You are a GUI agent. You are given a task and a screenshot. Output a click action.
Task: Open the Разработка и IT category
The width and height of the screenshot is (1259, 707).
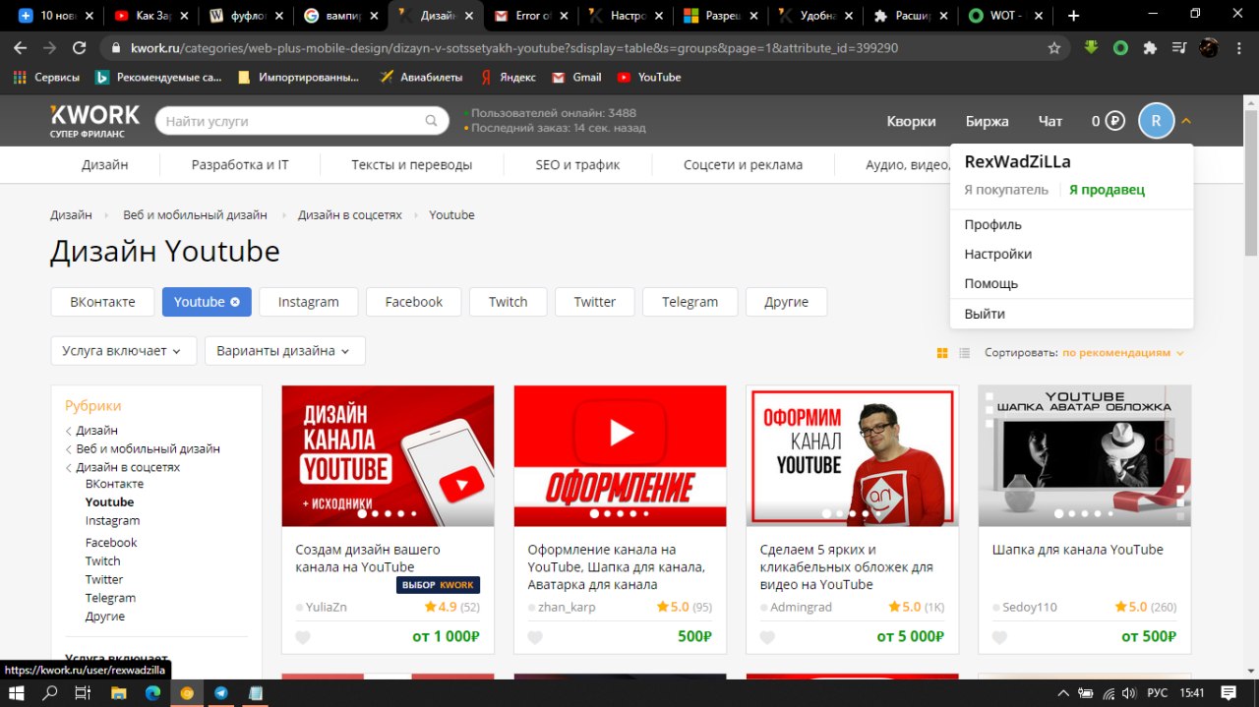240,164
